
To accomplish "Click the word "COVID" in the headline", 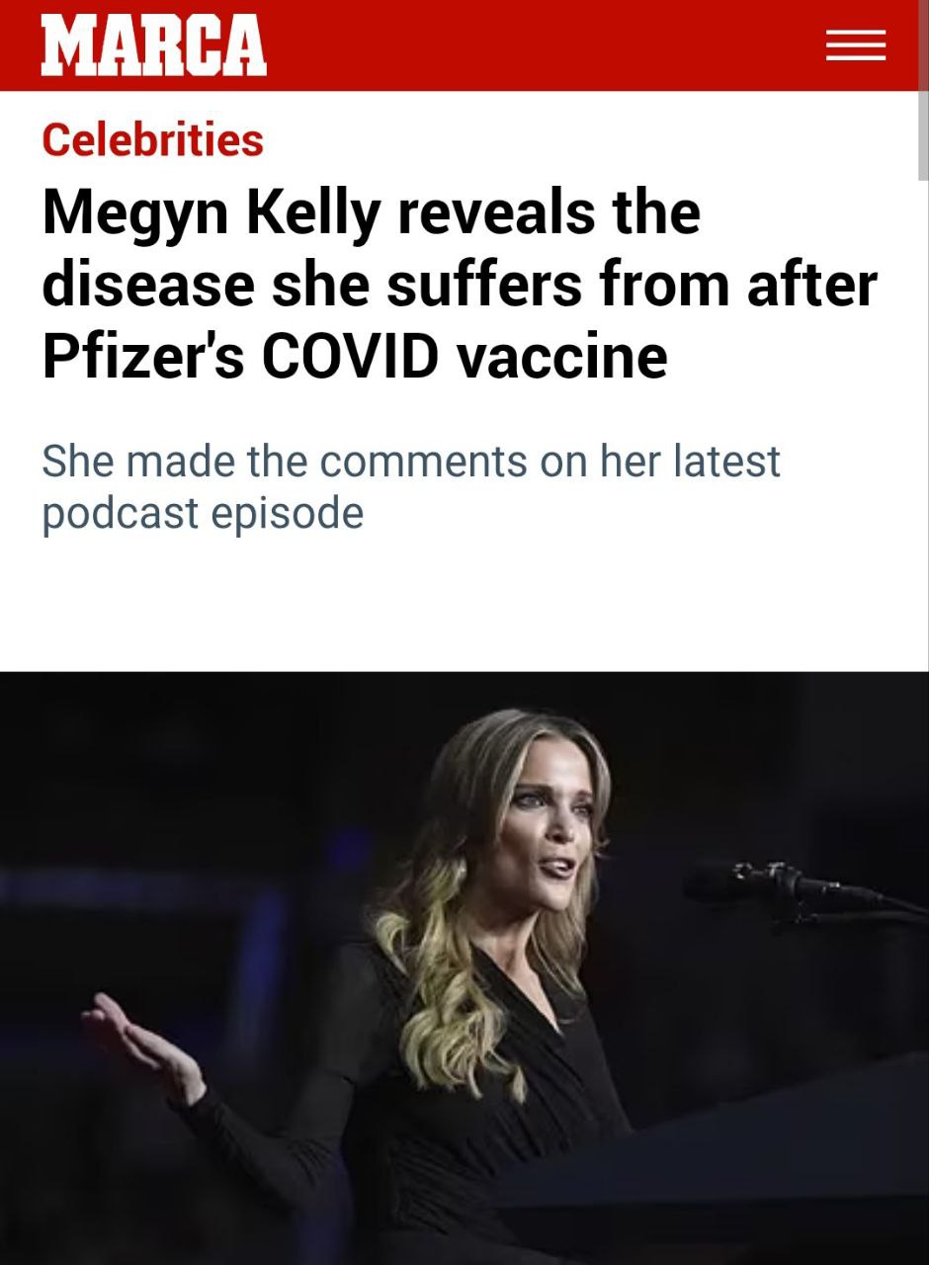I will (x=350, y=357).
